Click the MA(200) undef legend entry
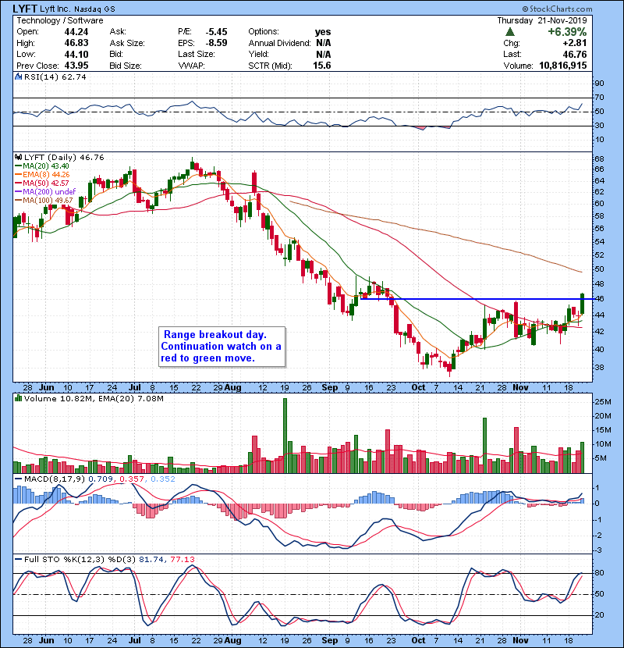This screenshot has height=648, width=624. [x=45, y=192]
